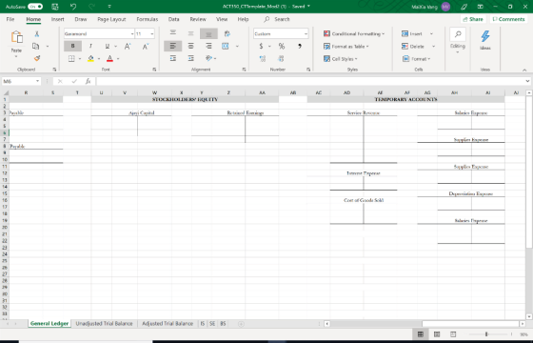Open the Font Color dropdown arrow
This screenshot has width=533, height=343.
(118, 58)
